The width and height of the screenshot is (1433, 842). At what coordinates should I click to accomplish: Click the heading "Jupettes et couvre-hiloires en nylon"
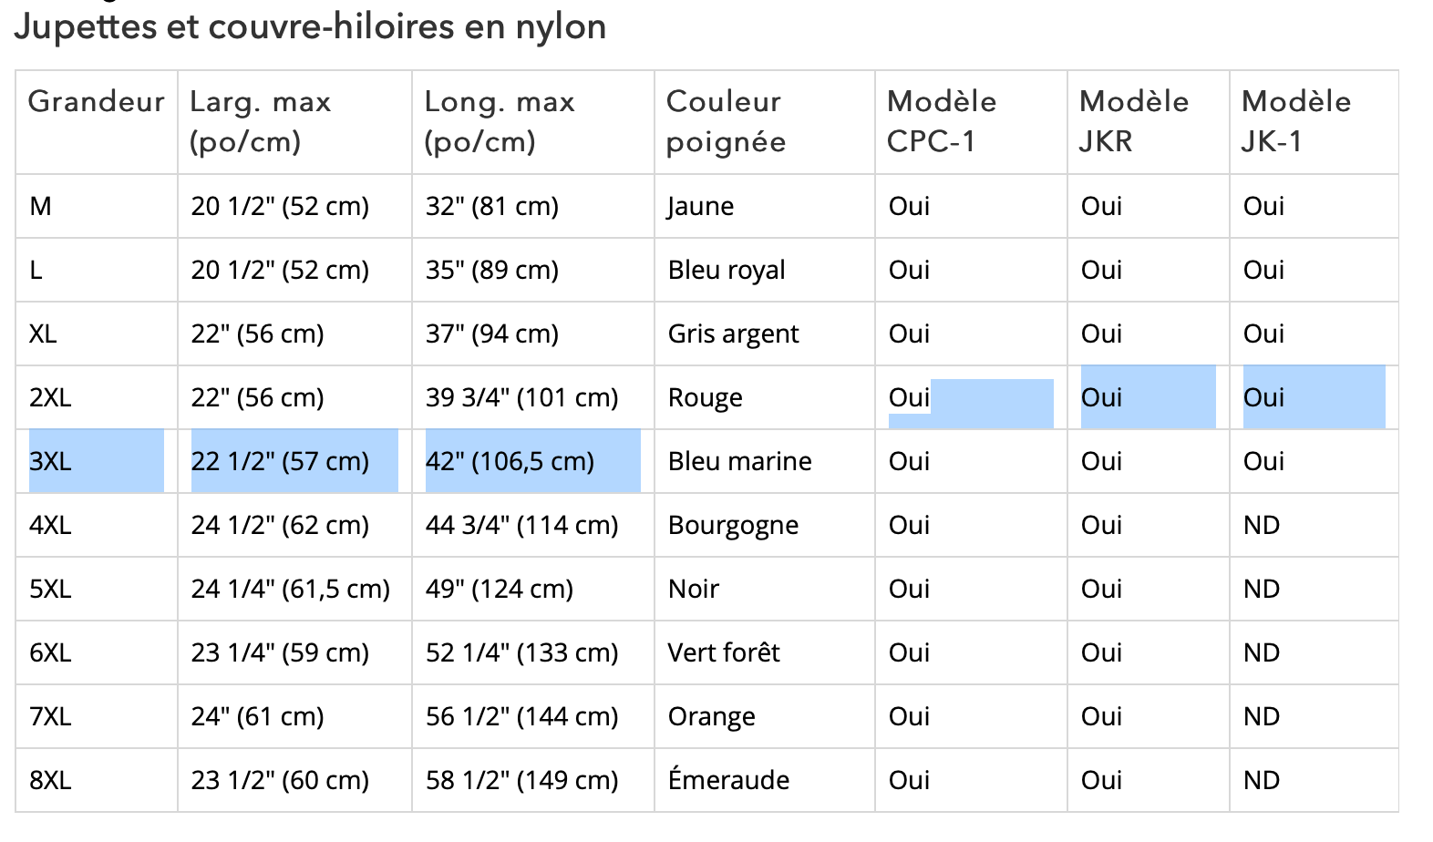[310, 26]
